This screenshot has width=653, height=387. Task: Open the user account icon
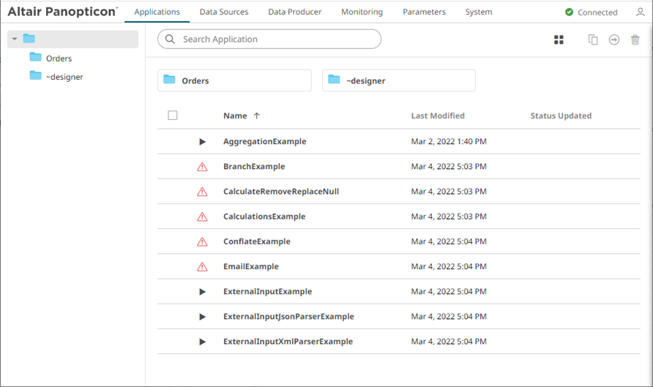pyautogui.click(x=642, y=12)
